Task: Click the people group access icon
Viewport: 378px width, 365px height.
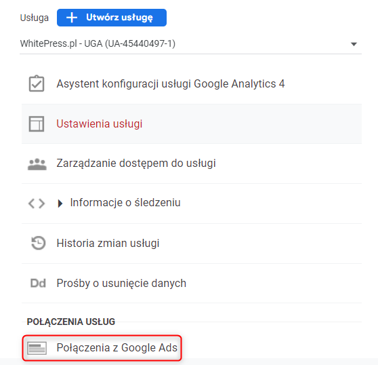Action: pos(37,164)
